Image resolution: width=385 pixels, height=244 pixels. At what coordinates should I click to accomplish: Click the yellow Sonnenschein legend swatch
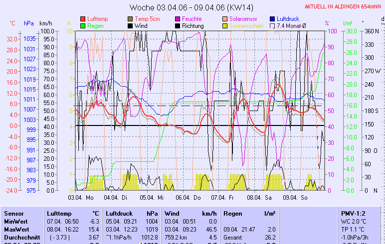click(225, 26)
